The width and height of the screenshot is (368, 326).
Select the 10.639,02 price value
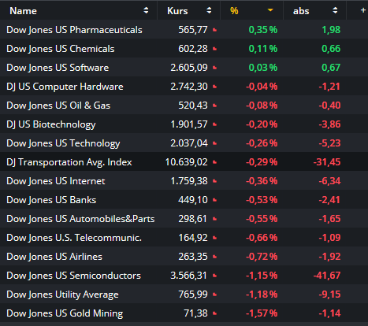tap(187, 162)
